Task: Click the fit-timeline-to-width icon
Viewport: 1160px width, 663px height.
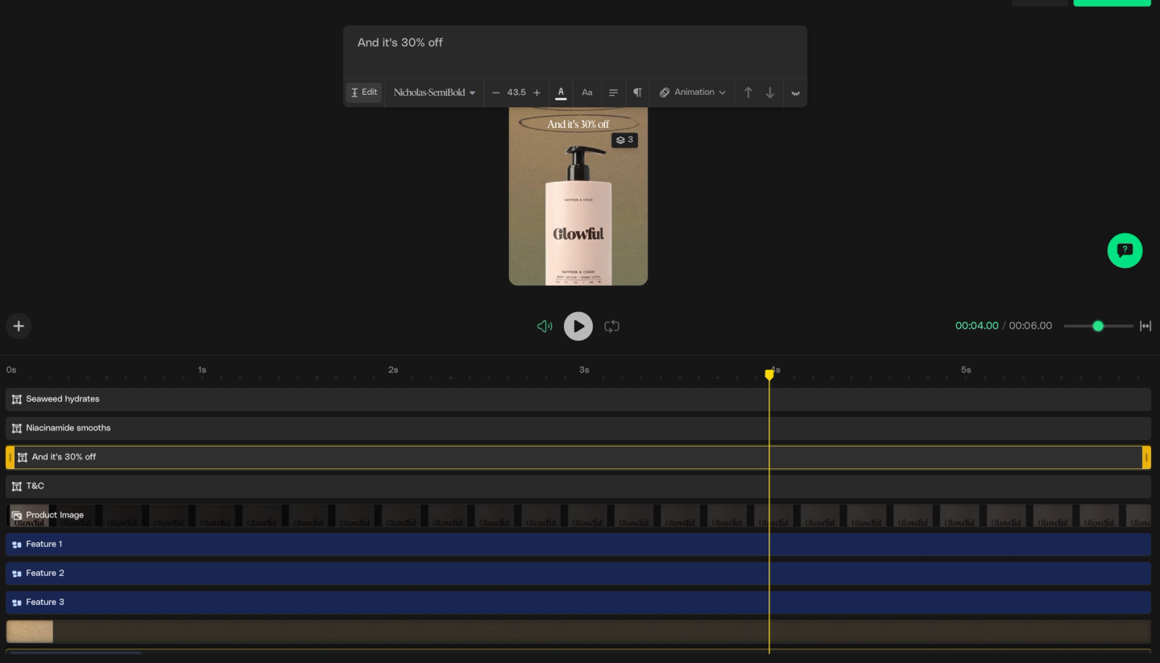Action: [x=1145, y=326]
